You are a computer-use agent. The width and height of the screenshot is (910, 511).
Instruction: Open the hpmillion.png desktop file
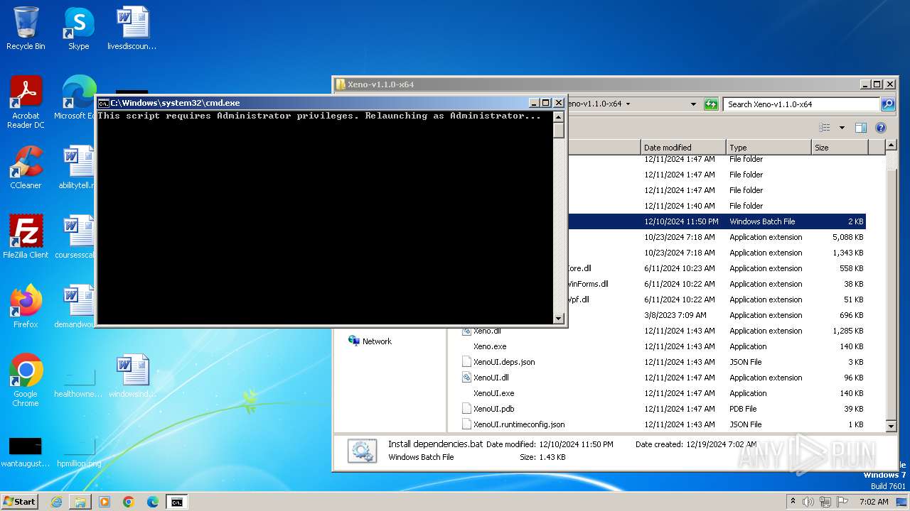point(78,451)
